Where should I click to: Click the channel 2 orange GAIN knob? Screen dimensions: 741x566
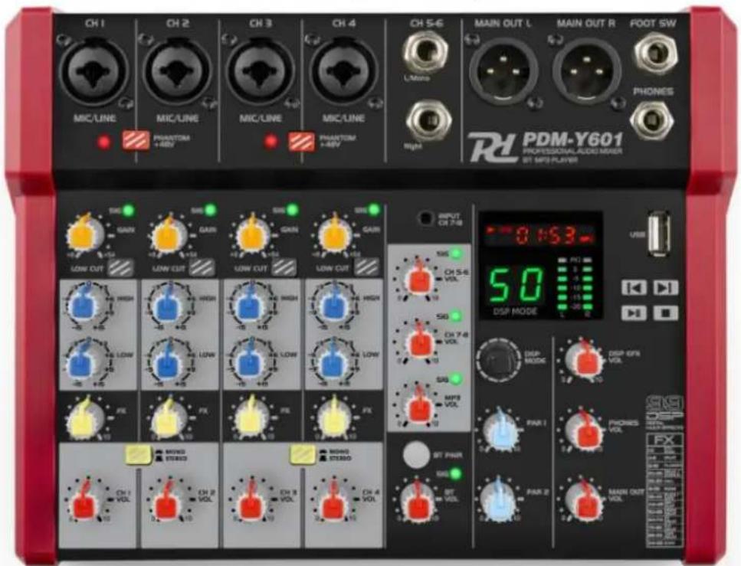(169, 234)
